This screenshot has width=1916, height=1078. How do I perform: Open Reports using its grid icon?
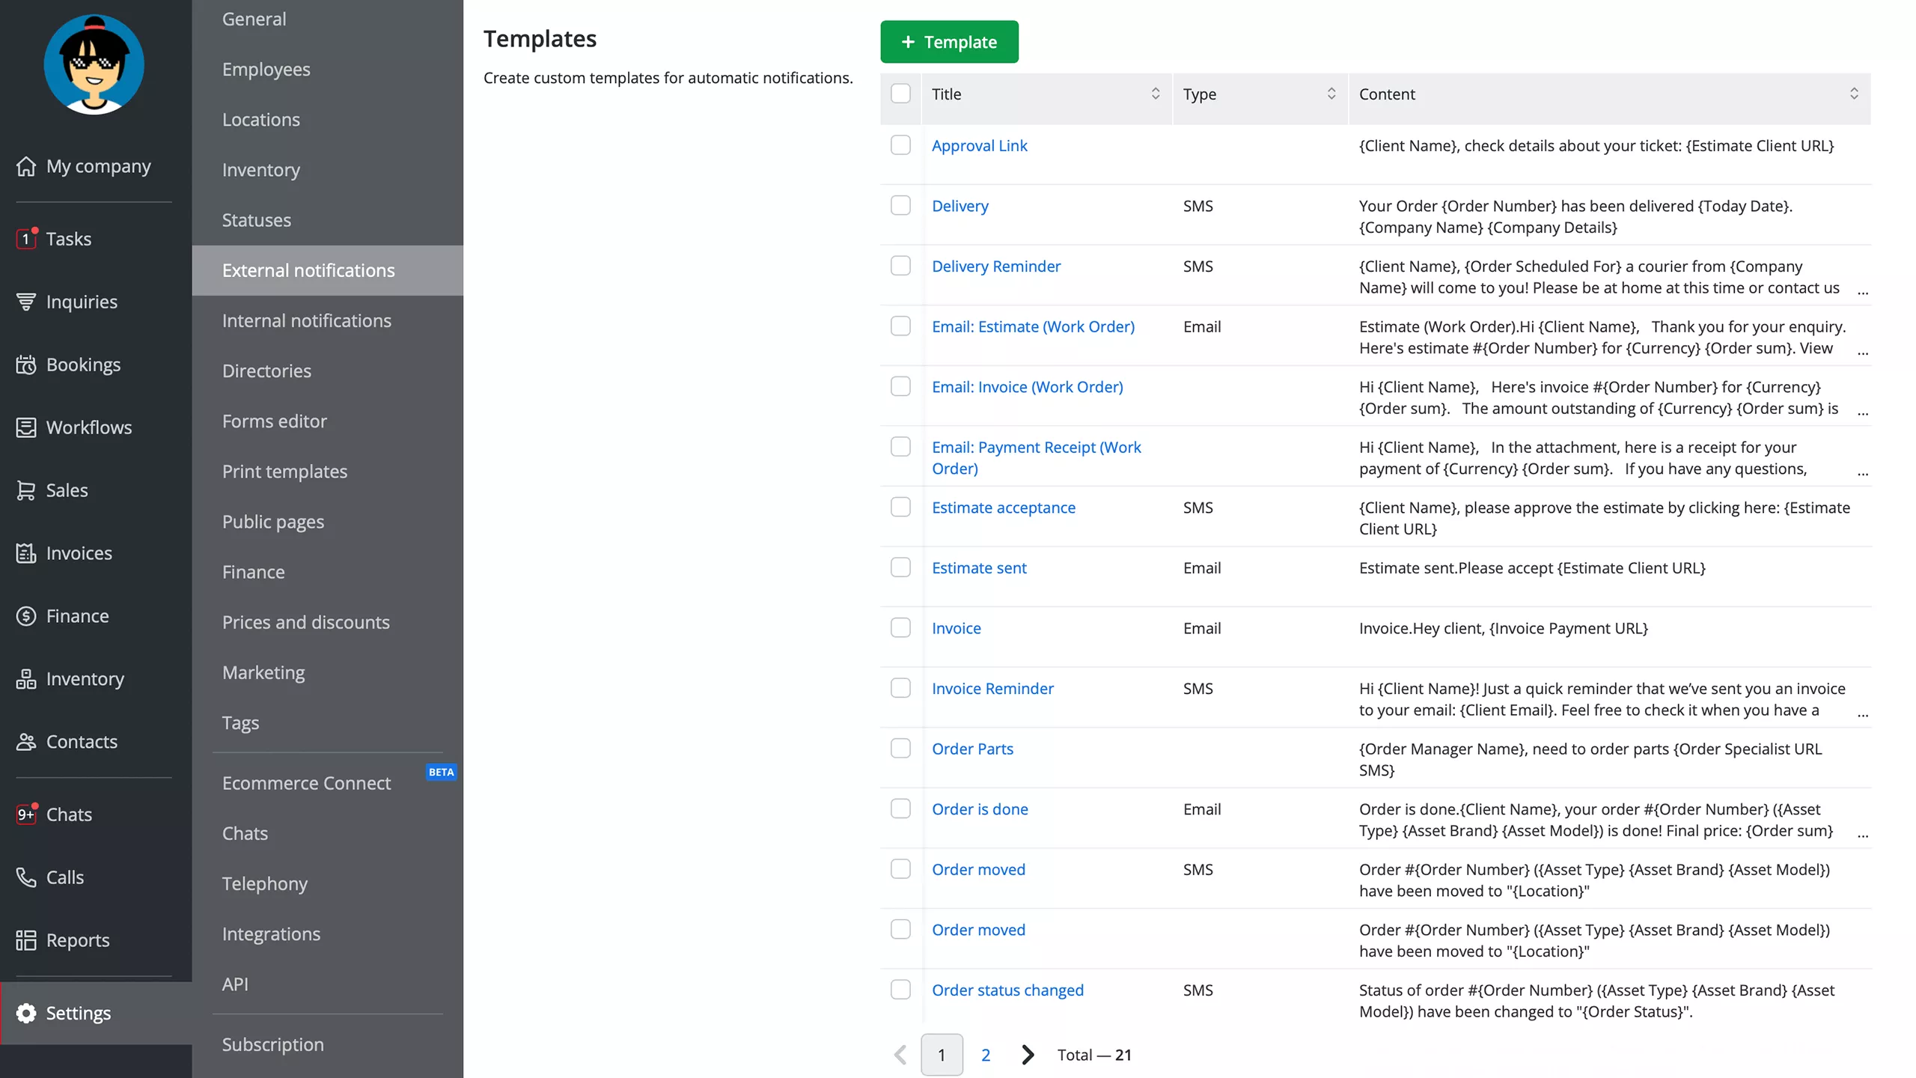pos(26,940)
